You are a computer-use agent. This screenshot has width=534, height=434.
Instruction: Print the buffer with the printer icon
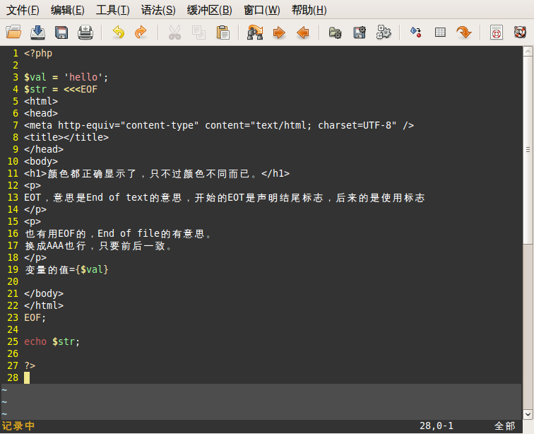[85, 33]
